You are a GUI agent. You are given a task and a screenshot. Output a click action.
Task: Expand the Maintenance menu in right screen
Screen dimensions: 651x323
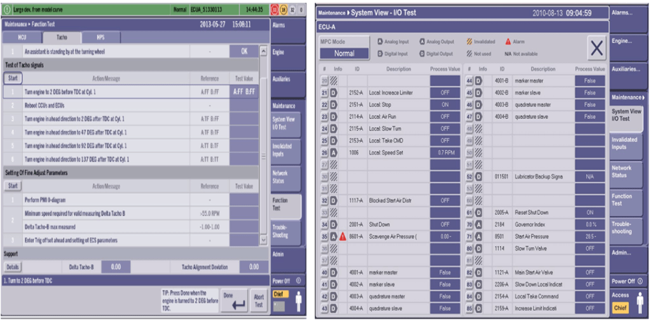click(628, 97)
